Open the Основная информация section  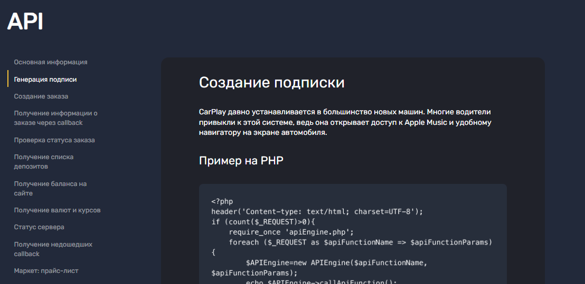(x=51, y=62)
